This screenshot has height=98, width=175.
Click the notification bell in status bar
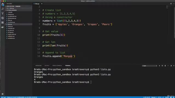[174, 97]
